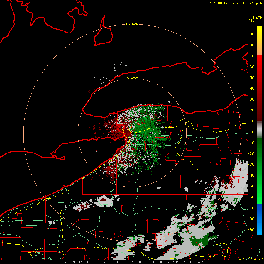Click the -30 value on velocity scale

click(x=251, y=165)
